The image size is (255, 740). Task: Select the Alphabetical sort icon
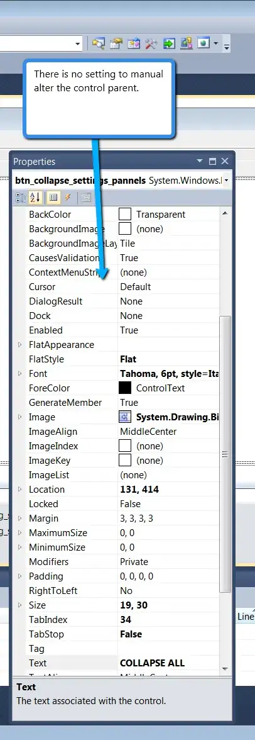coord(35,198)
